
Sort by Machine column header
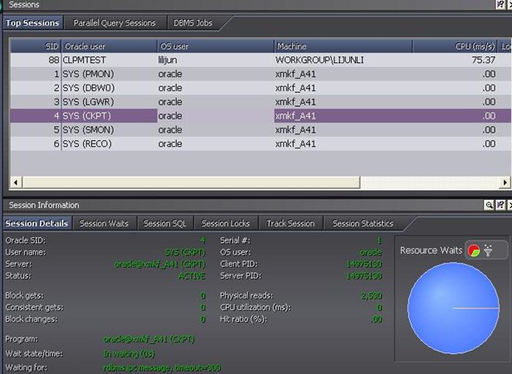pyautogui.click(x=343, y=46)
